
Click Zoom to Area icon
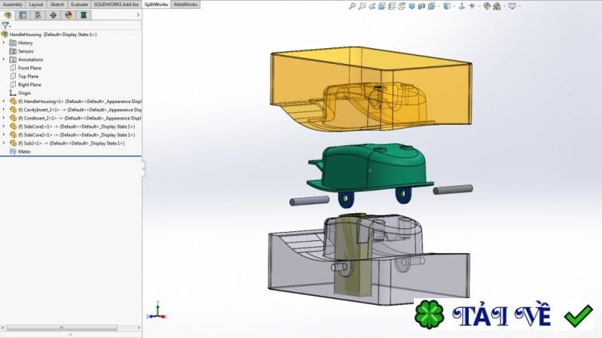[x=362, y=6]
